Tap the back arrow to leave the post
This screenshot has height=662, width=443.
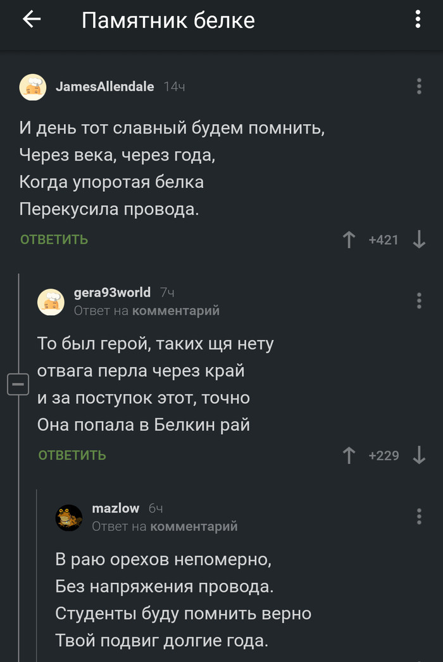click(x=32, y=20)
